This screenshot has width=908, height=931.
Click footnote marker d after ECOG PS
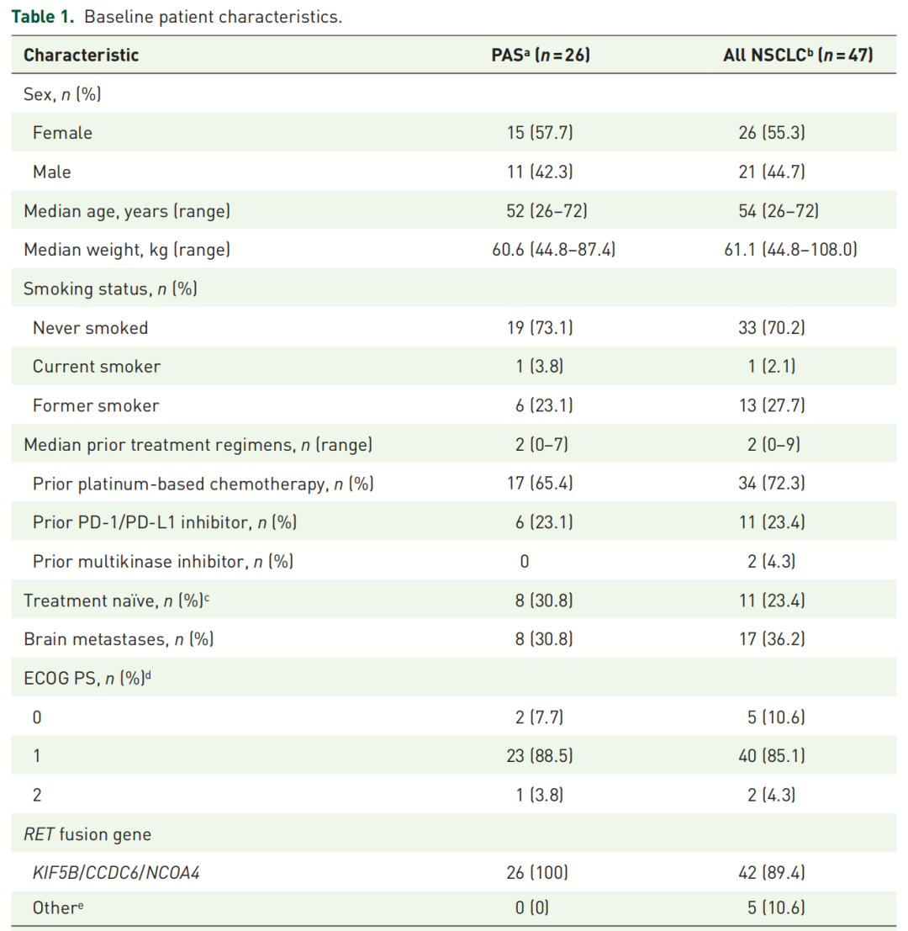[x=148, y=674]
